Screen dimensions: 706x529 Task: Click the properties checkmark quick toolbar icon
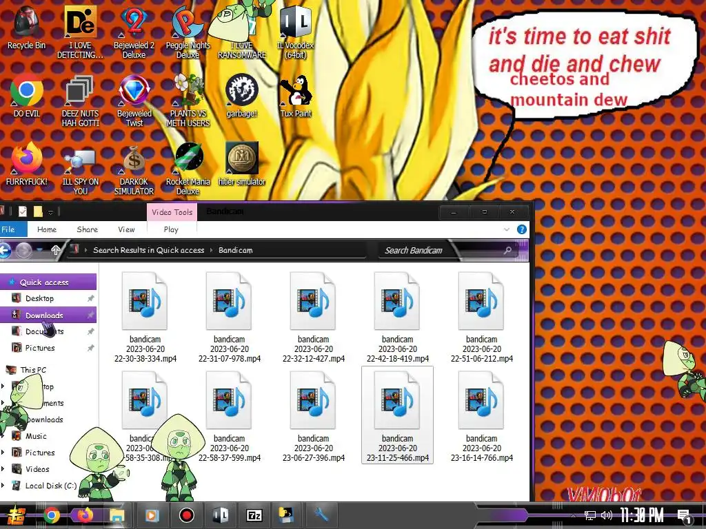(x=23, y=211)
